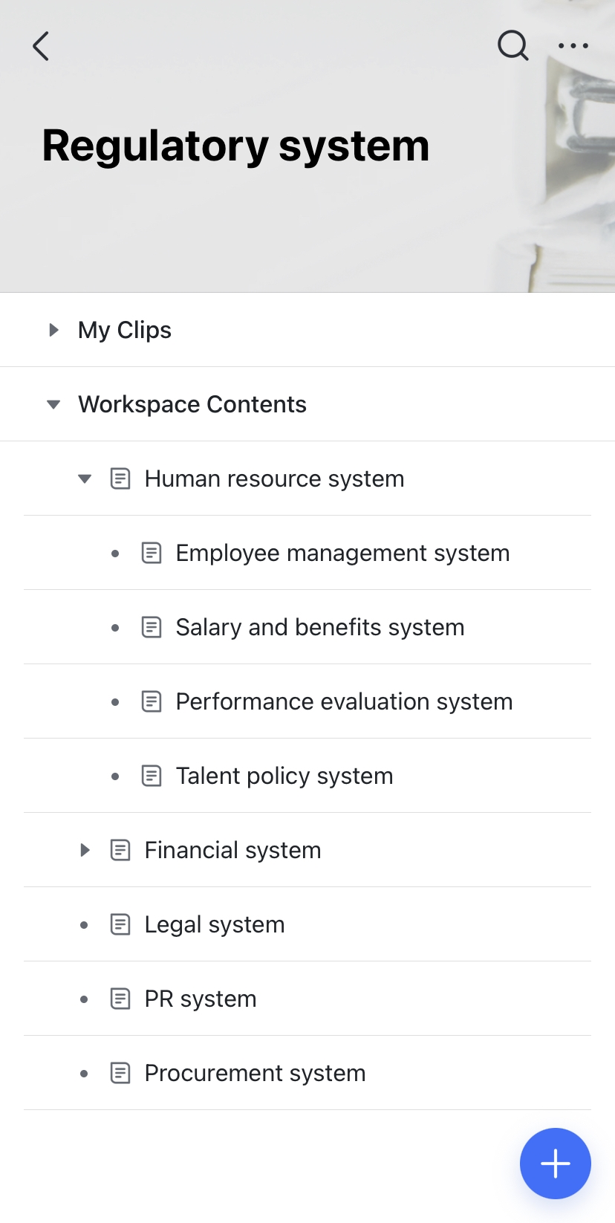Open the search magnifier icon
Viewport: 615px width, 1223px height.
coord(512,46)
